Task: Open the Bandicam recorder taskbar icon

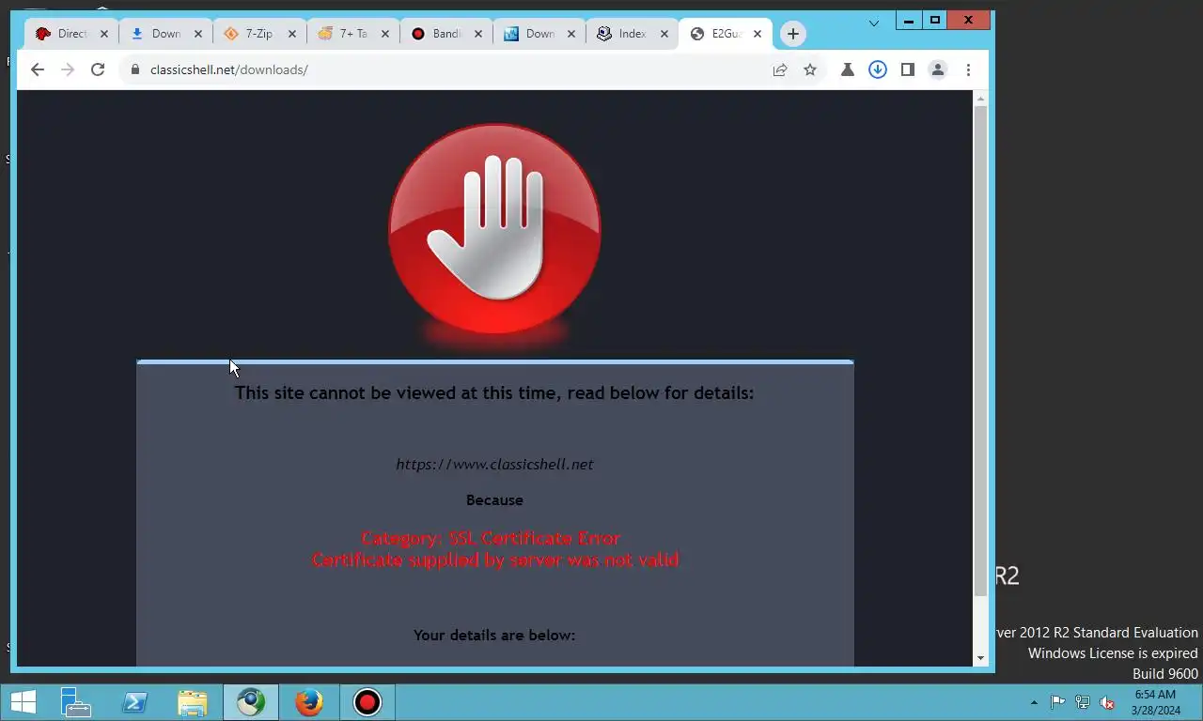Action: tap(367, 702)
